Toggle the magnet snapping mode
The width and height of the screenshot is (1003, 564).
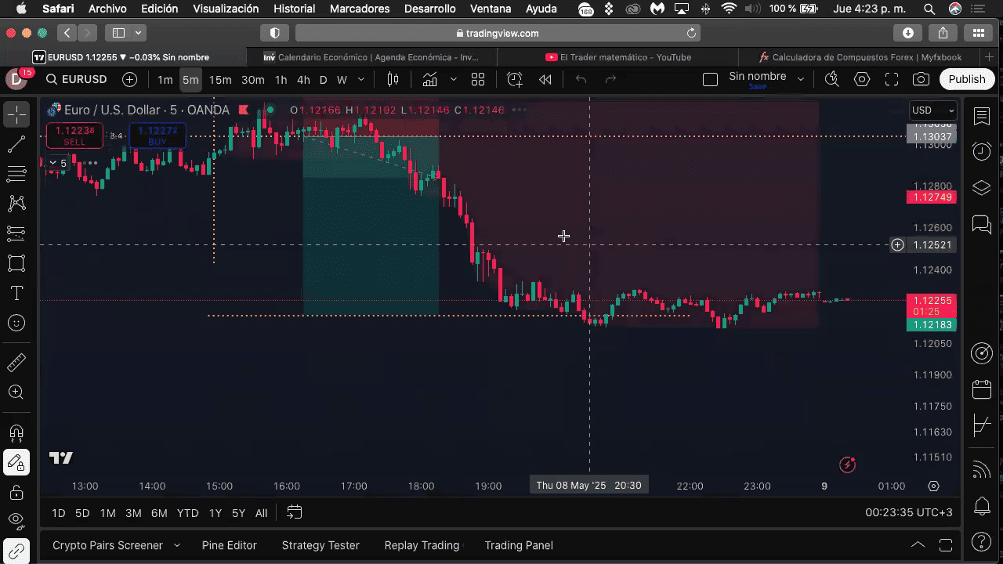point(16,432)
